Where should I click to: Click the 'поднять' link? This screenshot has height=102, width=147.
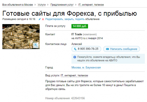point(80,19)
